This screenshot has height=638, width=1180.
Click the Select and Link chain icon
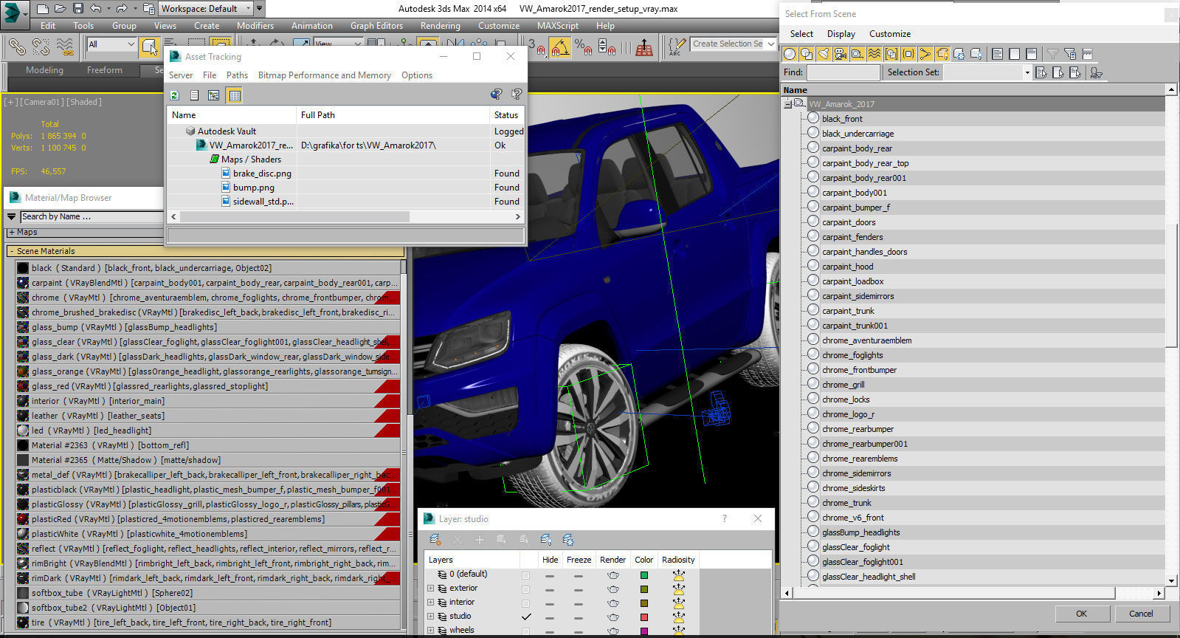click(16, 47)
